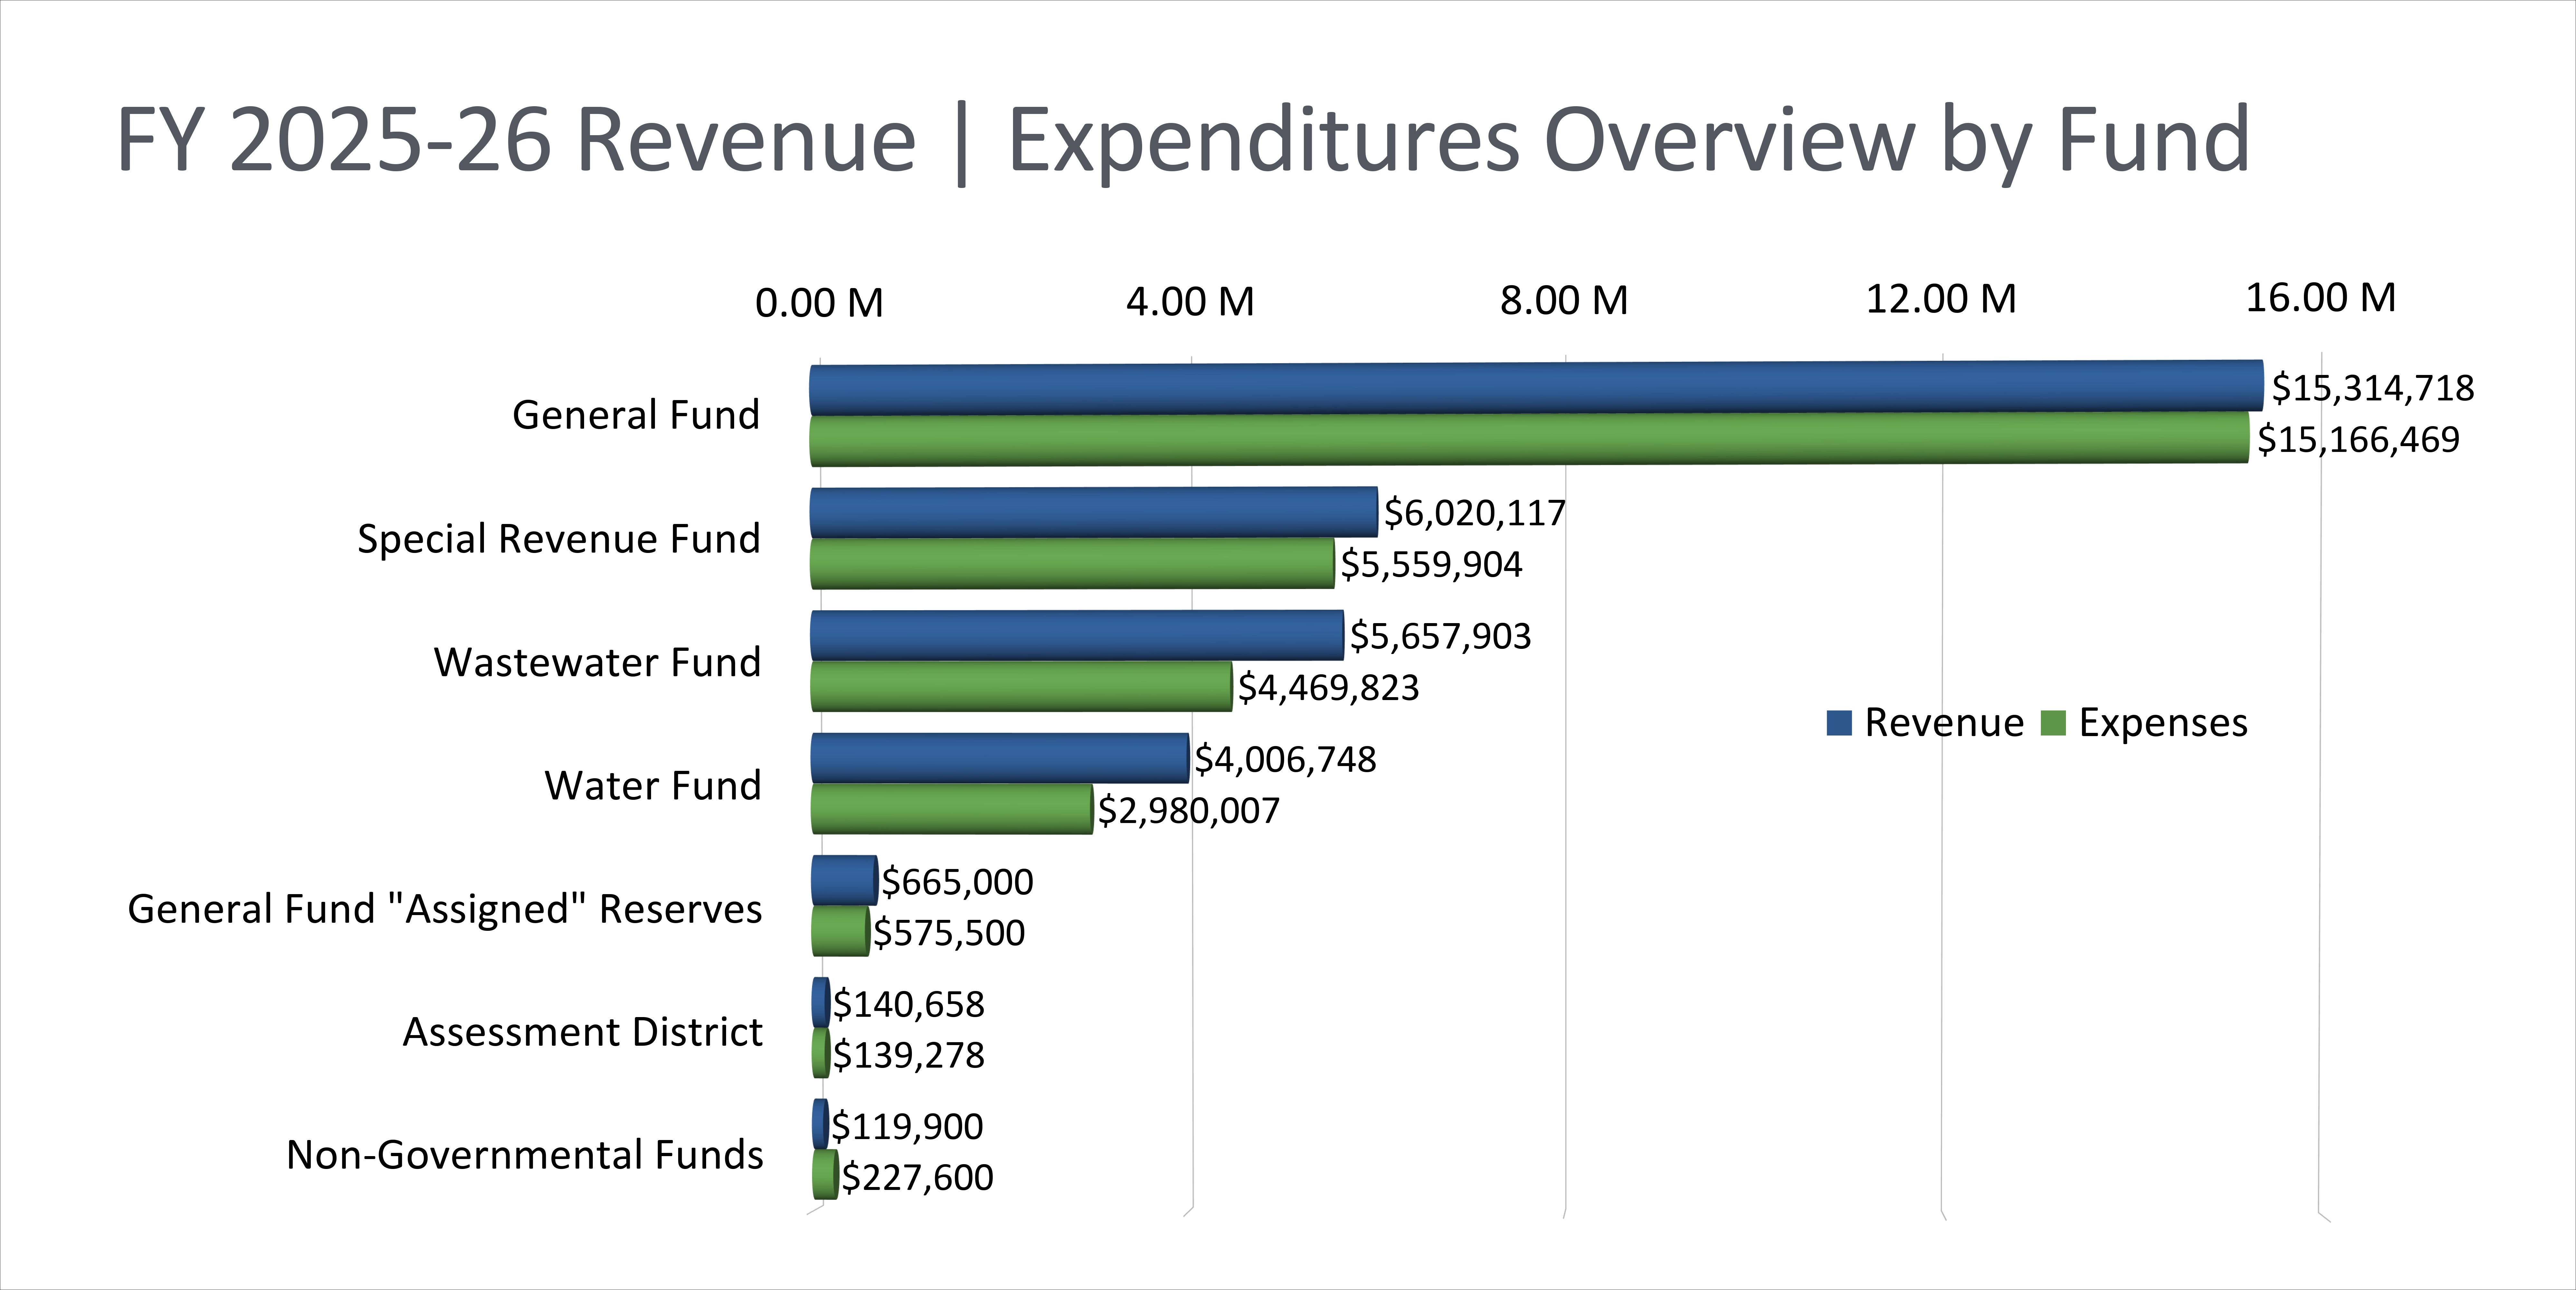Click the General Fund green expenses bar
Screen dimensions: 2576x1290
[1529, 440]
